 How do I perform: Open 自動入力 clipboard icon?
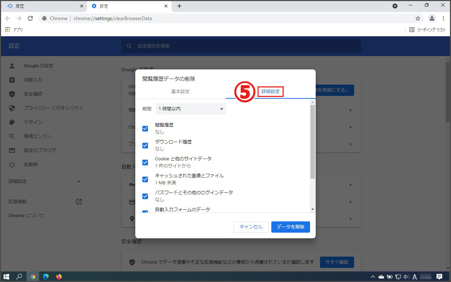pyautogui.click(x=12, y=80)
